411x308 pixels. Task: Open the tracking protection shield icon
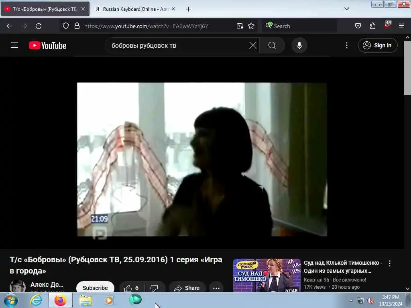tap(66, 26)
